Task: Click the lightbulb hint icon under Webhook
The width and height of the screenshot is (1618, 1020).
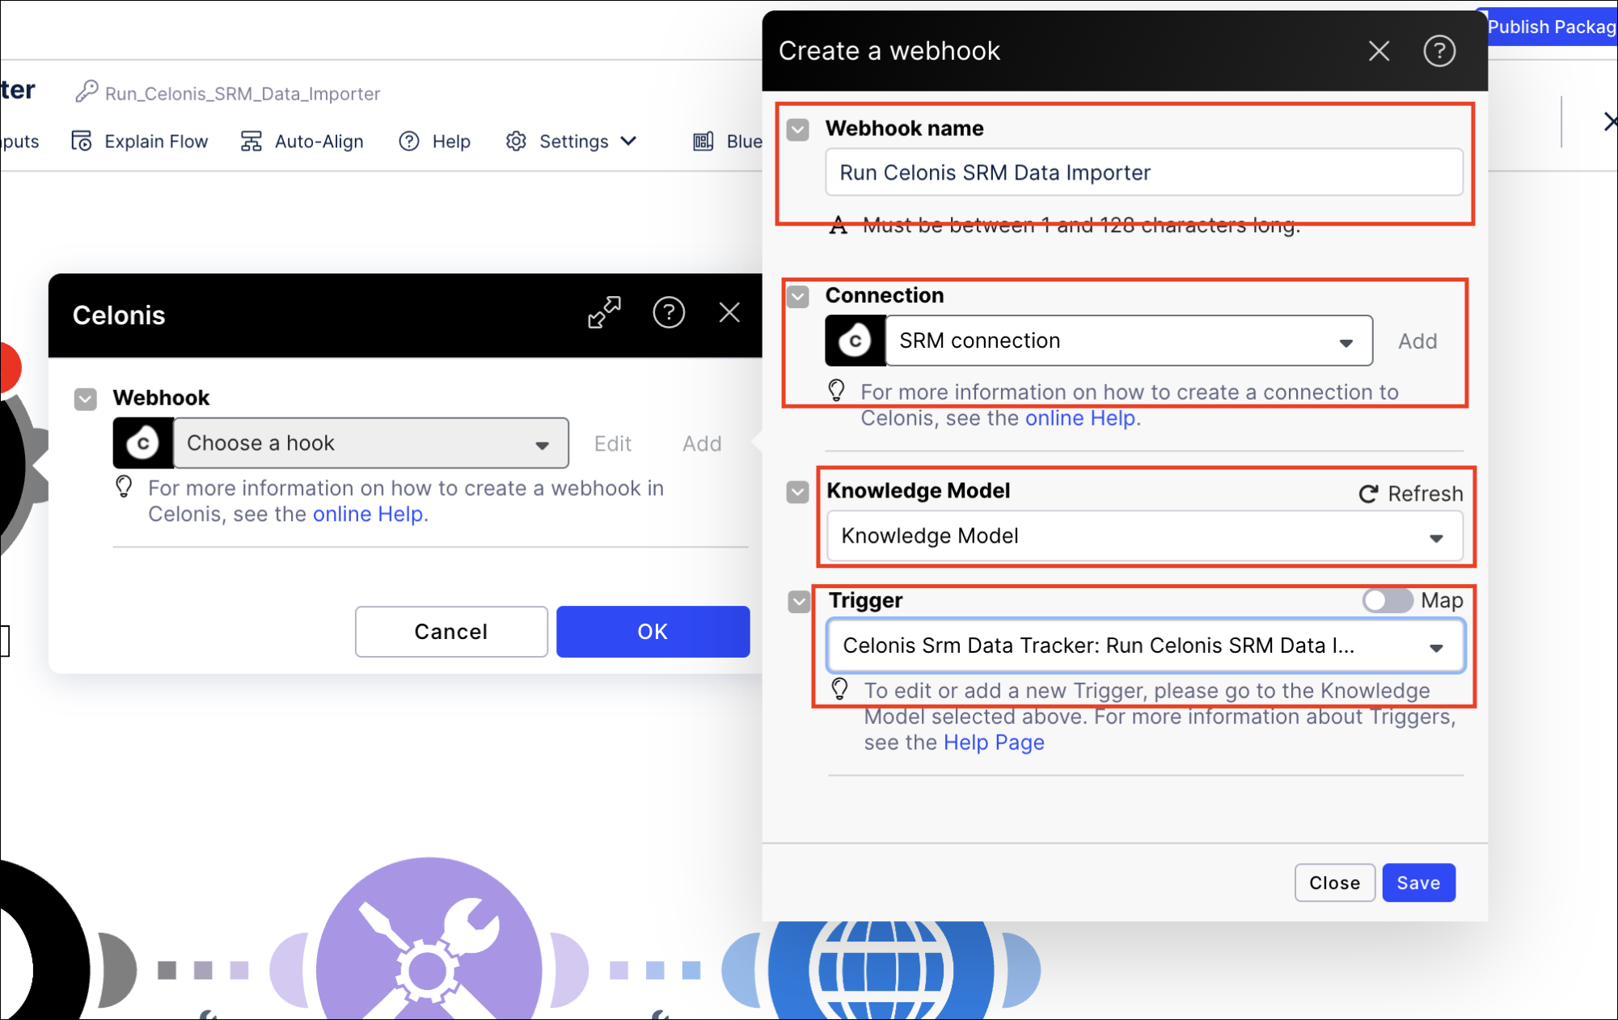Action: [124, 486]
